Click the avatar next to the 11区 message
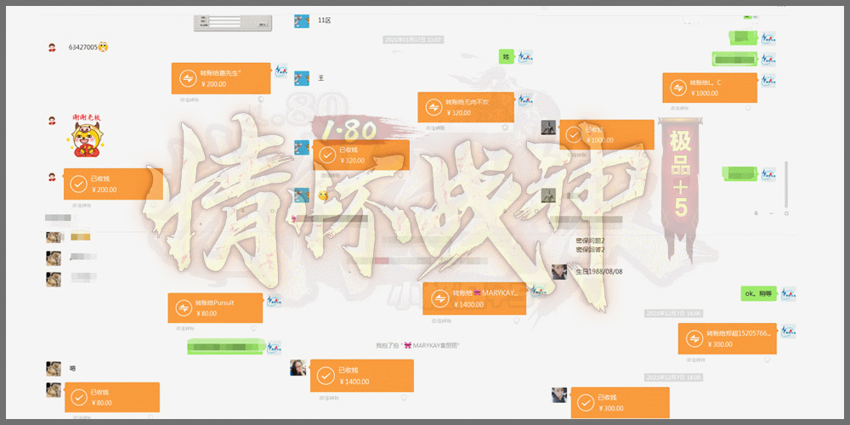Screen dimensions: 850x425 pos(301,20)
